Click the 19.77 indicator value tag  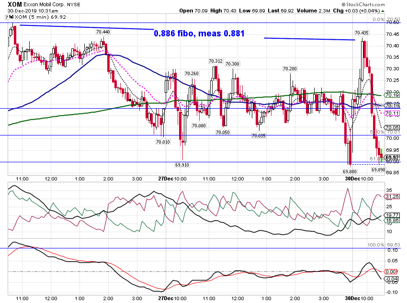click(x=392, y=215)
